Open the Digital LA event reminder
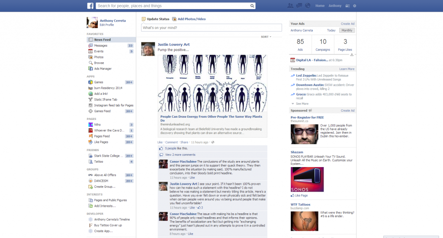Image resolution: width=443 pixels, height=238 pixels. (x=312, y=60)
